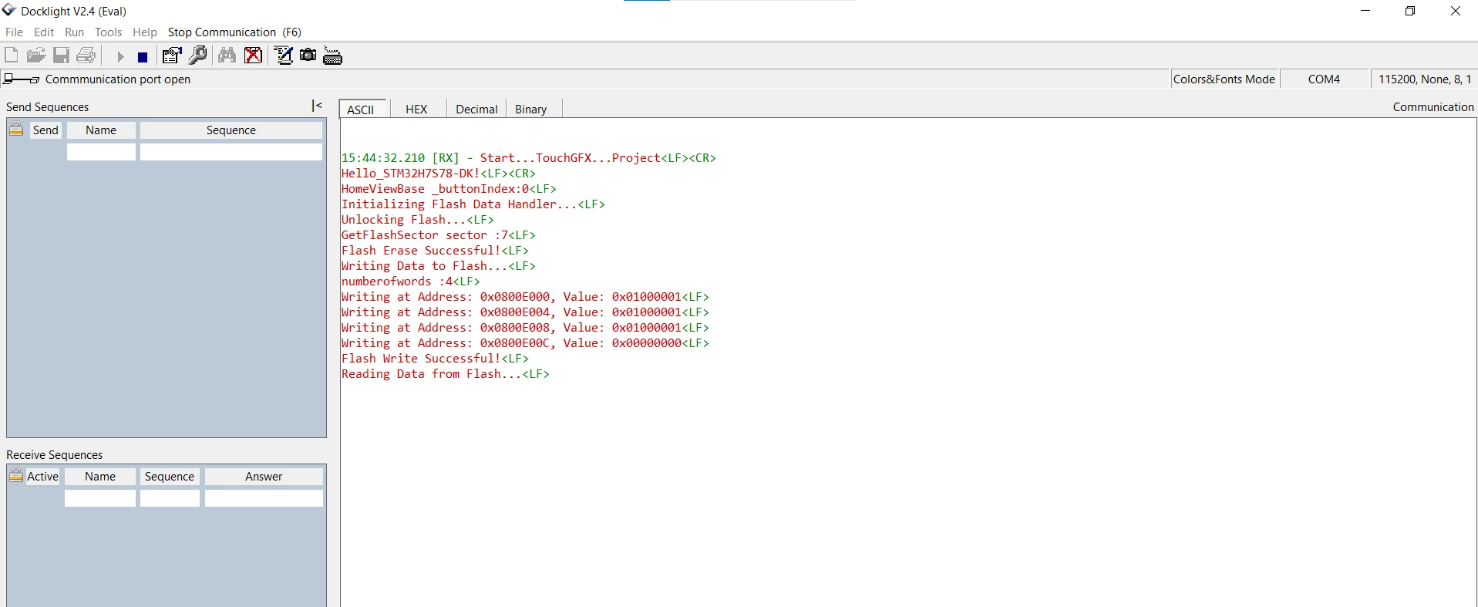Click the Colors&Fonts Mode status field
The width and height of the screenshot is (1478, 607).
[1224, 79]
